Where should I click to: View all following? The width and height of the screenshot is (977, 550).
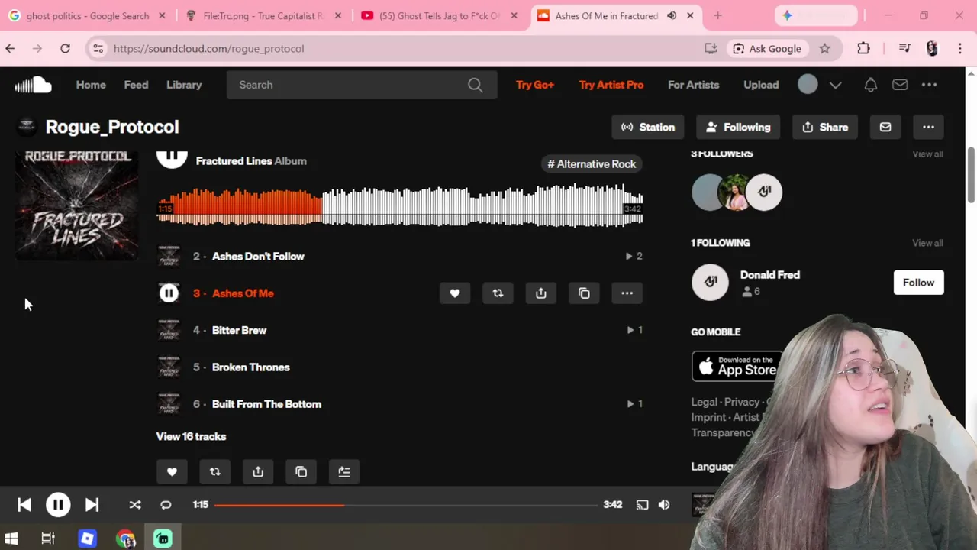click(x=927, y=243)
